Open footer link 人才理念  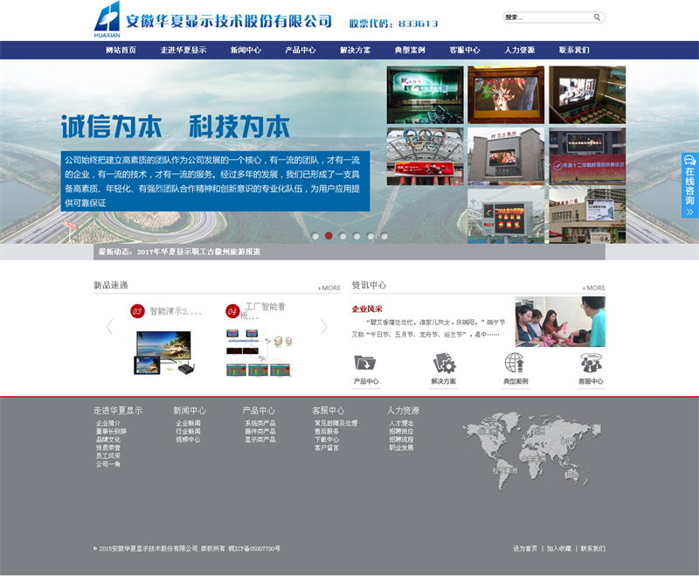coord(401,423)
